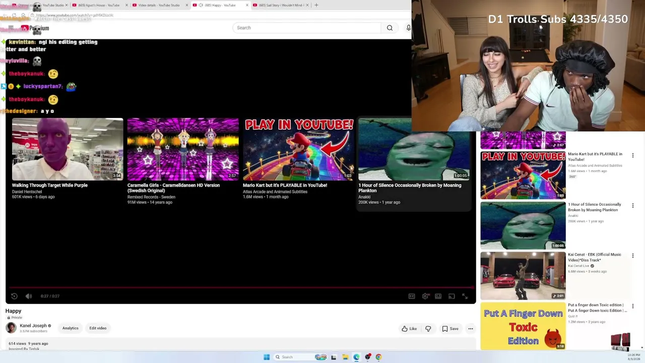Open Put A Finger Down sidebar thumbnail
This screenshot has height=363, width=645.
point(523,326)
